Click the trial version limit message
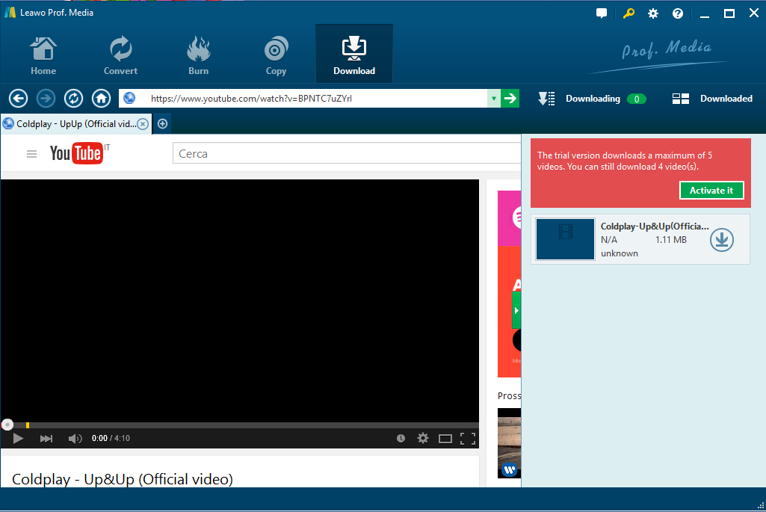Screen dimensions: 766x512 point(624,161)
